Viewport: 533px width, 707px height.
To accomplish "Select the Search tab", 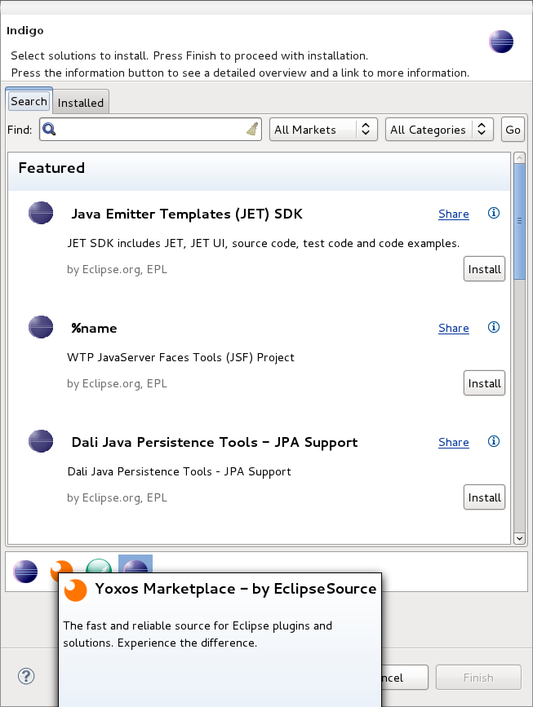I will click(29, 101).
